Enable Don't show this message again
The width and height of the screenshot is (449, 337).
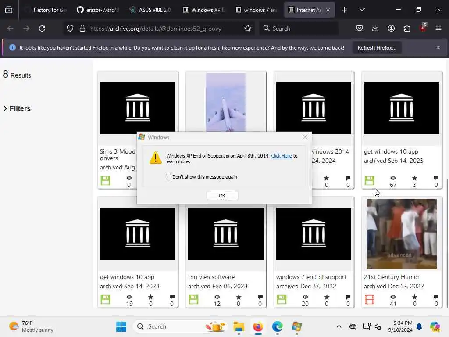168,177
